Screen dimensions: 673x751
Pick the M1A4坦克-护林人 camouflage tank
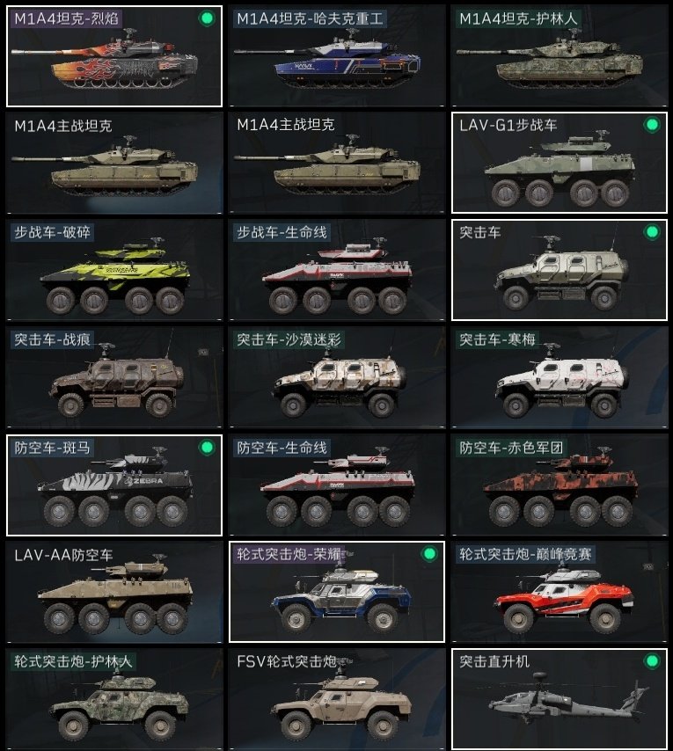(x=559, y=56)
